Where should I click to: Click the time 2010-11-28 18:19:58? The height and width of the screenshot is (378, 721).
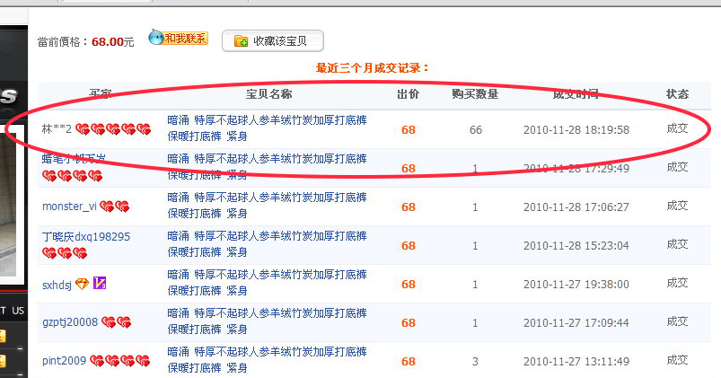pyautogui.click(x=576, y=130)
